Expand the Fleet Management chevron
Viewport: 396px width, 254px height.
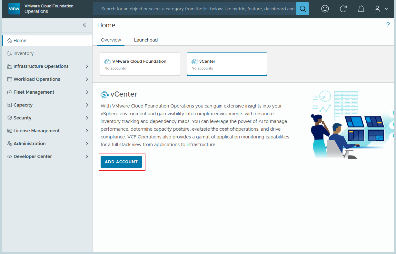pyautogui.click(x=87, y=92)
